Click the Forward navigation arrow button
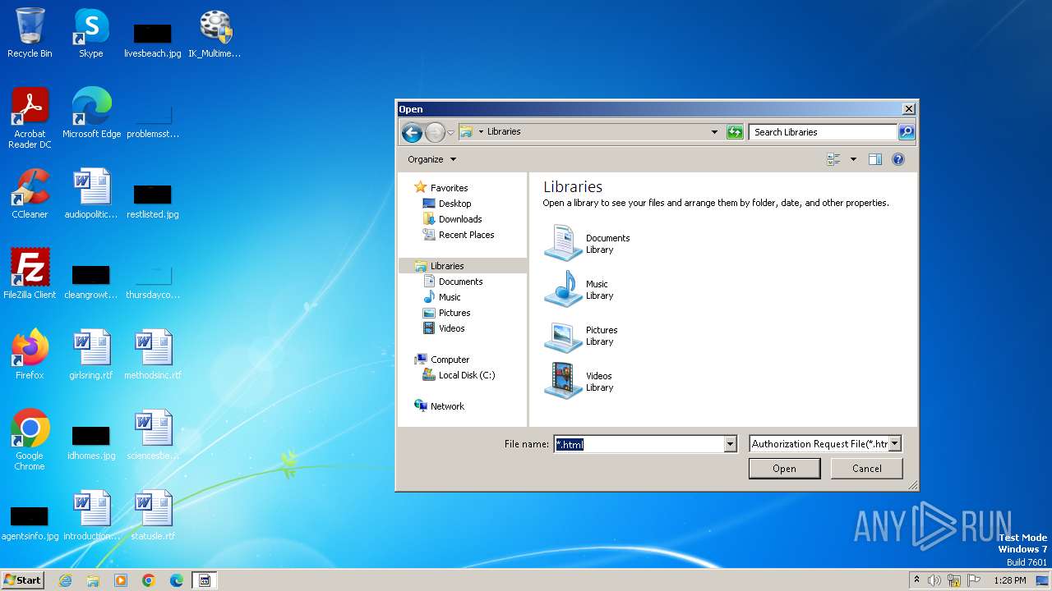 (435, 132)
